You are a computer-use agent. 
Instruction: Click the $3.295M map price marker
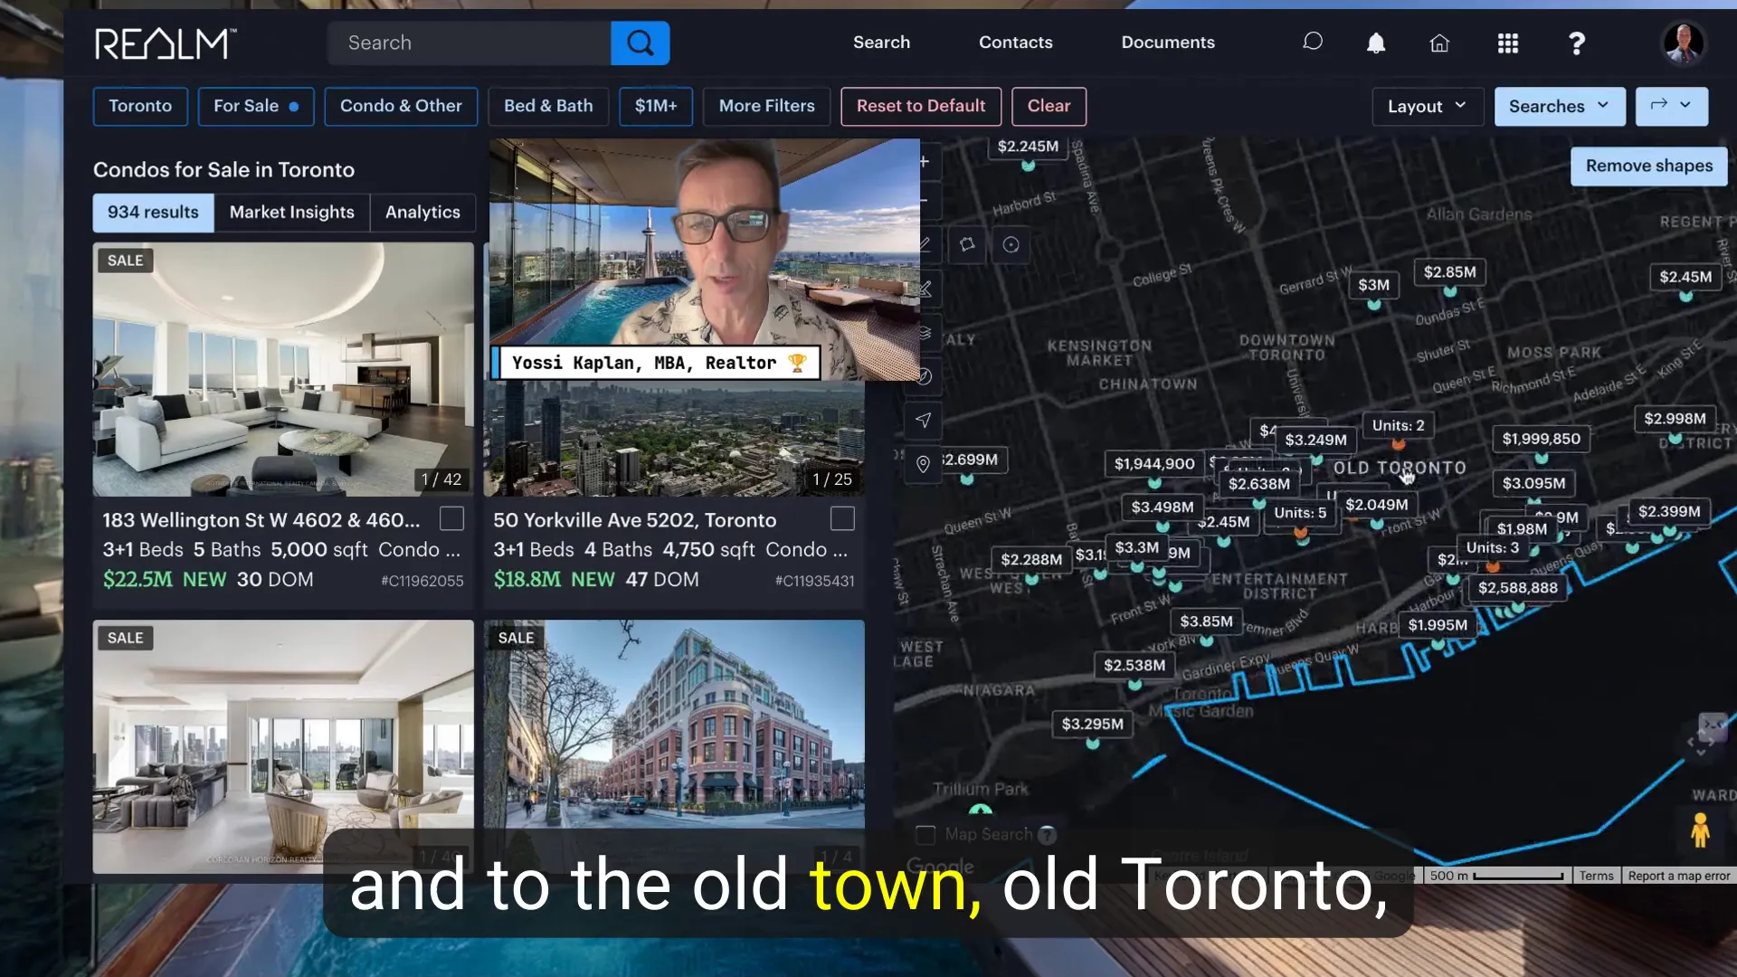click(x=1092, y=724)
